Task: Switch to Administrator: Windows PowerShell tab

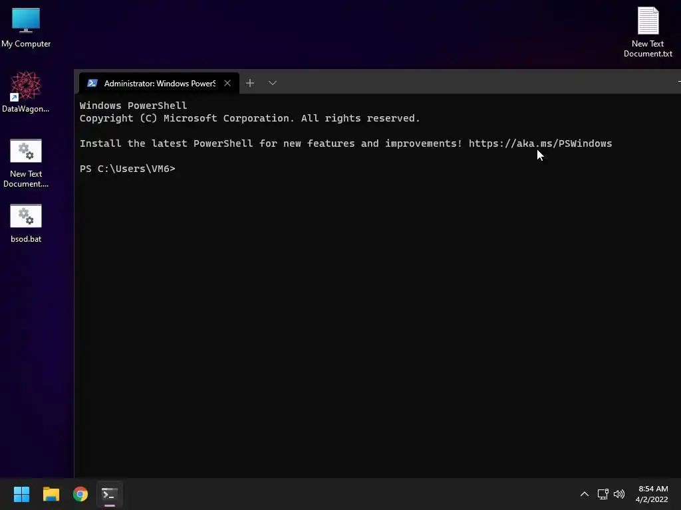Action: pos(159,83)
